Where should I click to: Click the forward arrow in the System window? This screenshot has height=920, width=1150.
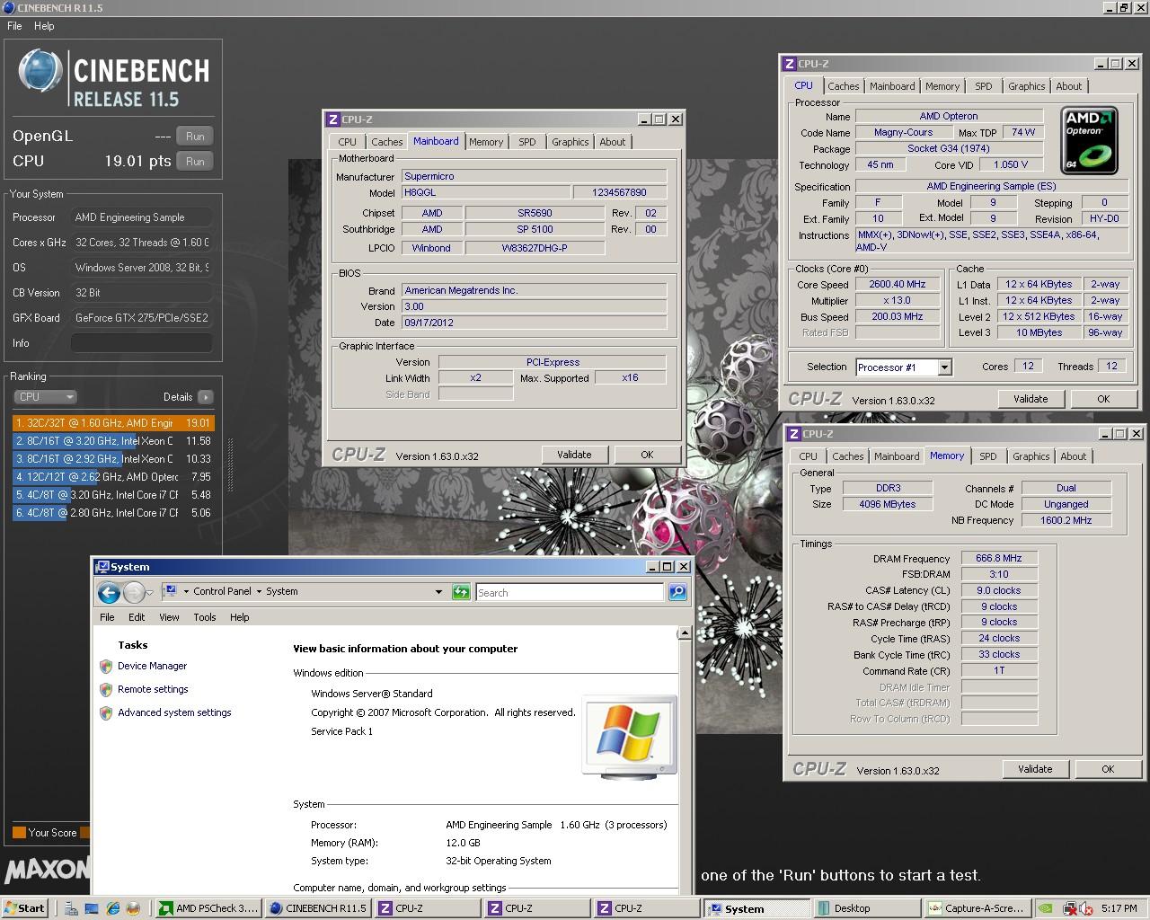coord(133,592)
